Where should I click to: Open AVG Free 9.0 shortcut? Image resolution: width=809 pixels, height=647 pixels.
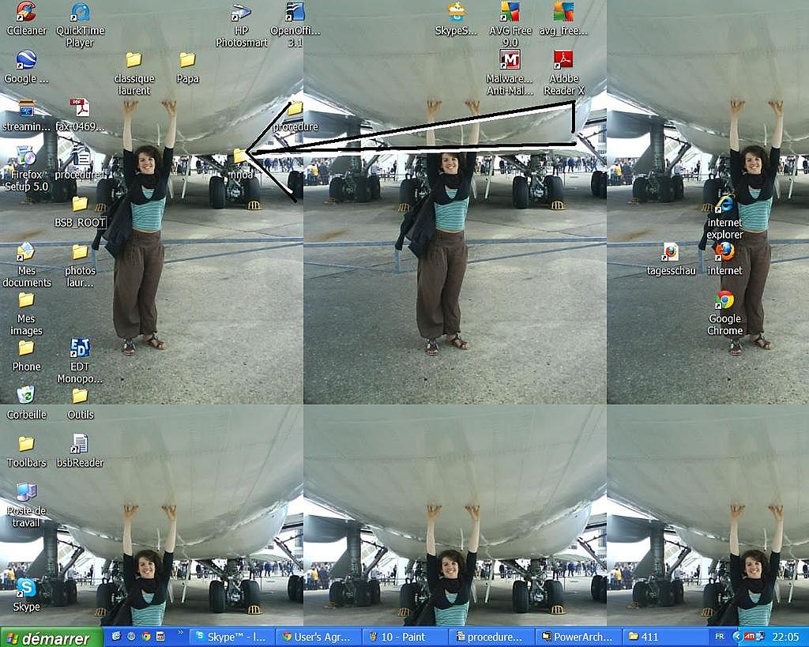point(510,24)
